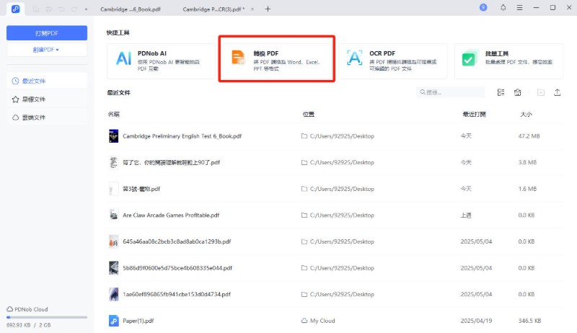Click the 692.93 KB / 2 GB storage text

28,325
